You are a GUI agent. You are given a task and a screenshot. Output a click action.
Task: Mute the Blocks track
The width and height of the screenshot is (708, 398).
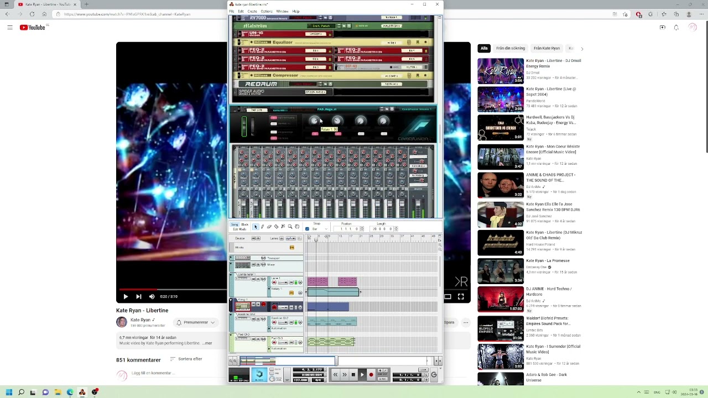click(x=292, y=248)
